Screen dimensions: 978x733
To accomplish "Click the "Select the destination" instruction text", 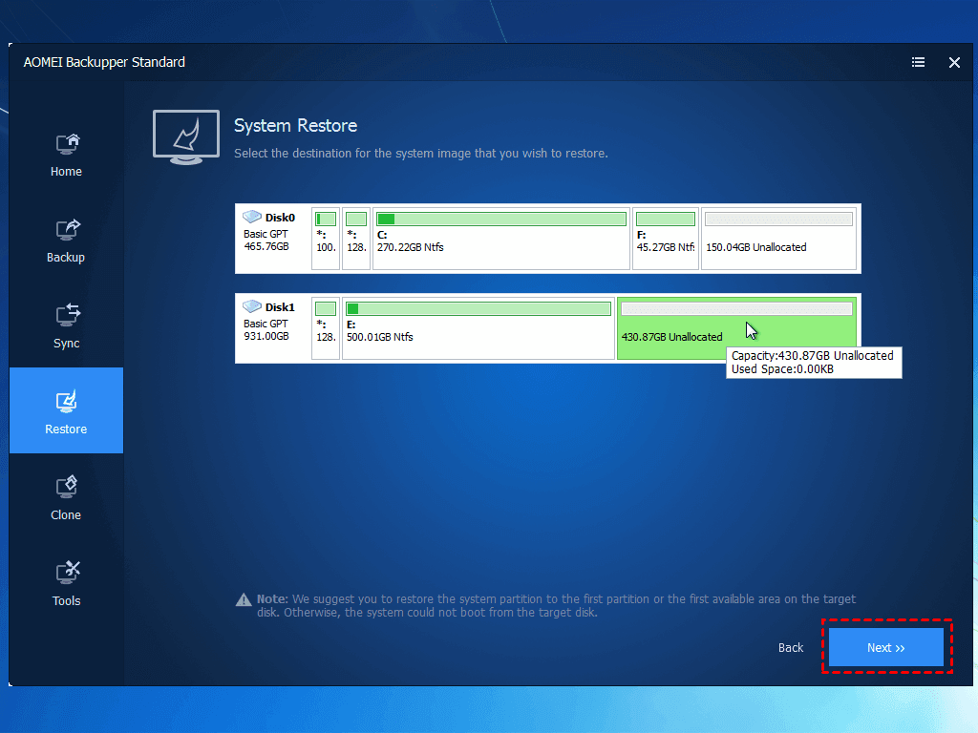I will 421,154.
